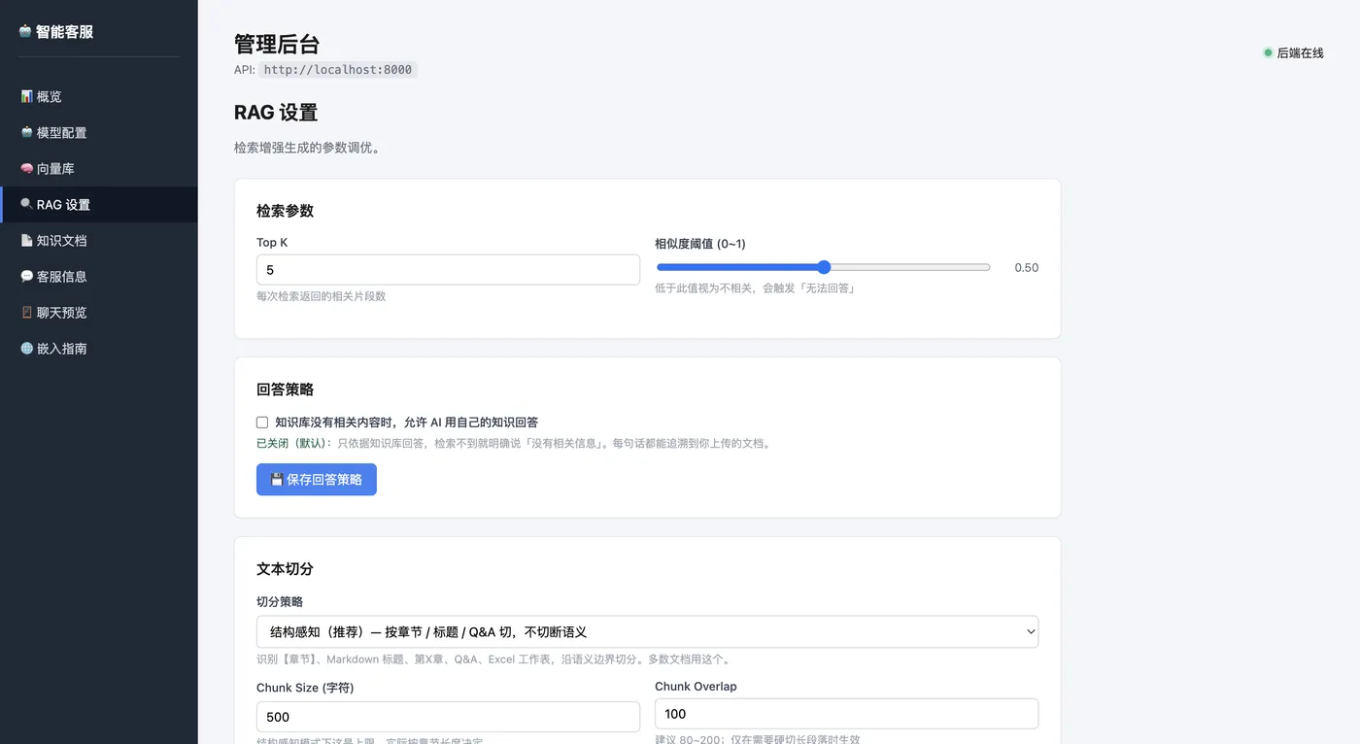Open the 切分策略 dropdown
This screenshot has width=1360, height=744.
point(647,631)
